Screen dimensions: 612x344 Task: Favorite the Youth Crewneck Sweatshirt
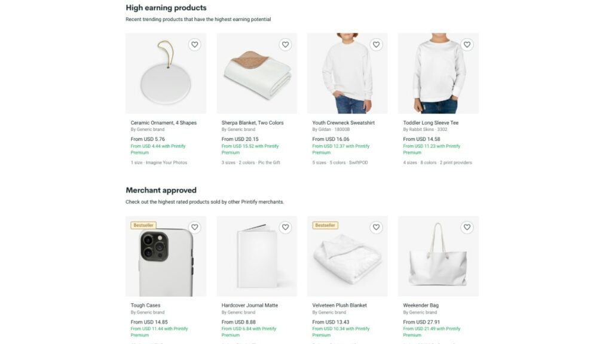pyautogui.click(x=376, y=44)
